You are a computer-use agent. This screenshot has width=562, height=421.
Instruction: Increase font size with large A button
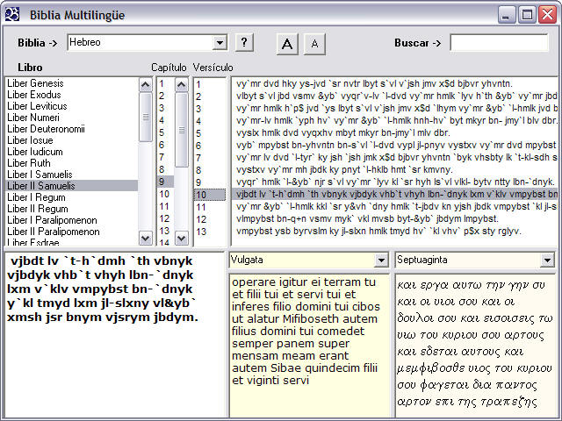[x=287, y=44]
